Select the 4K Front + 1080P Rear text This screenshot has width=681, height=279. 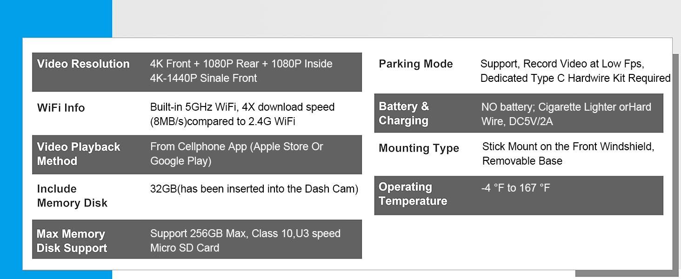241,64
